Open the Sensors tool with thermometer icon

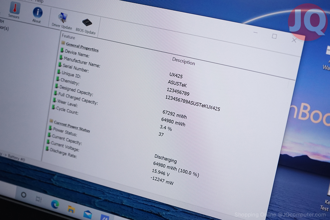(14, 10)
